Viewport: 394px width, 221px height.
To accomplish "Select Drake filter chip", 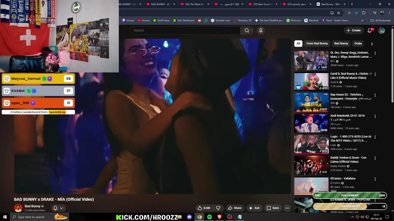I will click(358, 44).
